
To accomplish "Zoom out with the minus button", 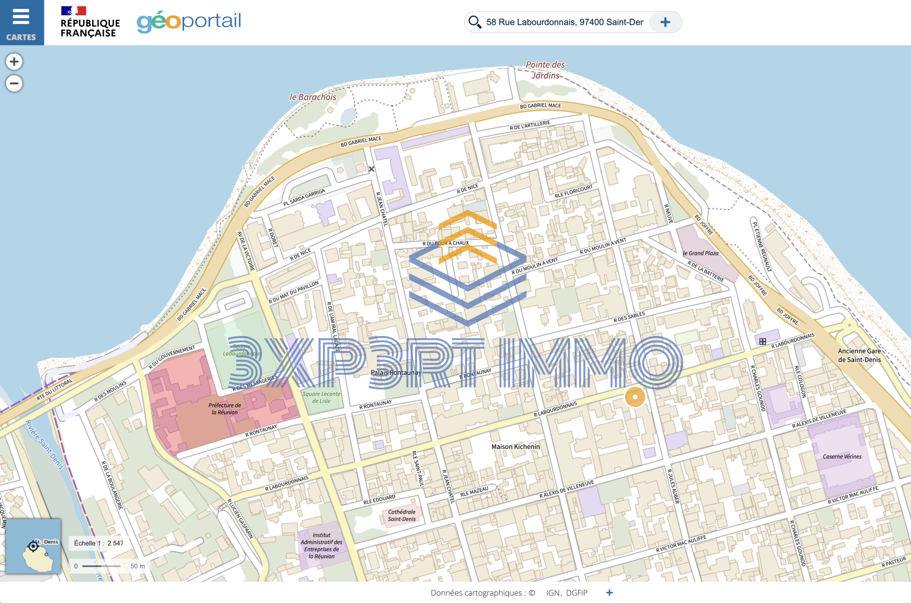I will (14, 83).
